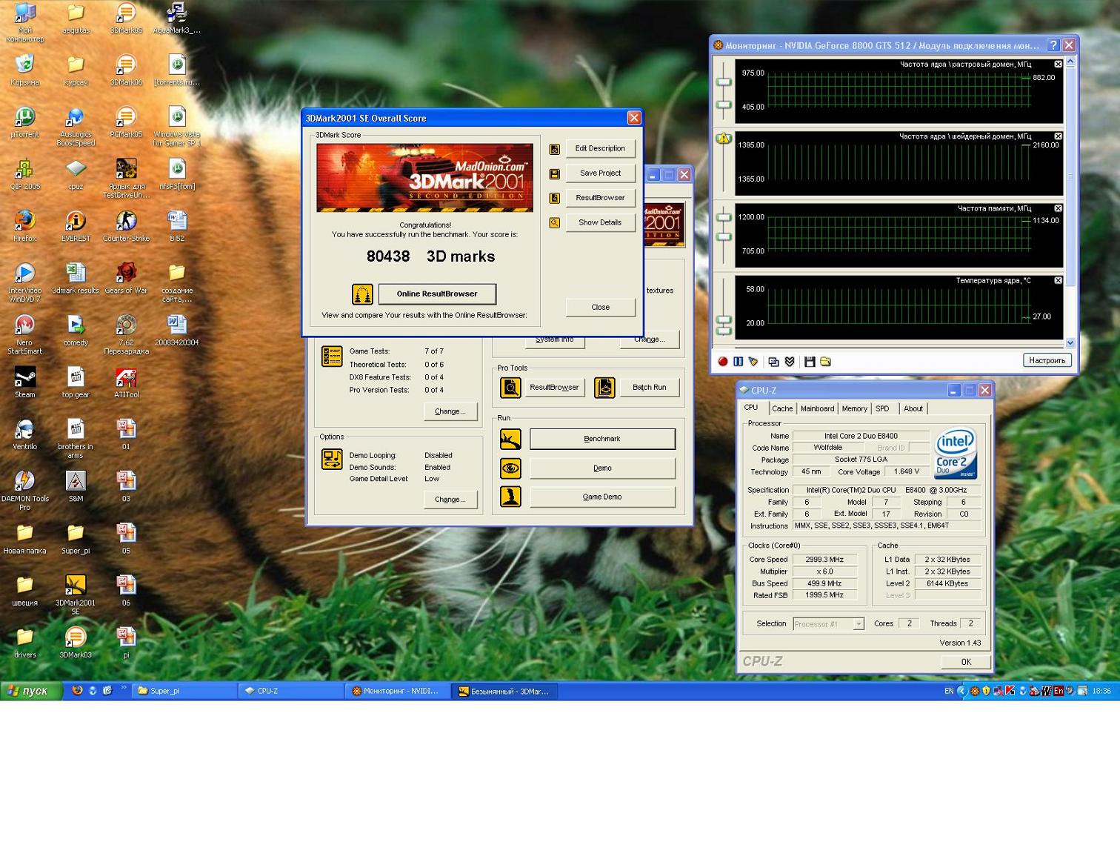Pause monitoring with the blue pause icon
Image resolution: width=1120 pixels, height=865 pixels.
click(738, 361)
